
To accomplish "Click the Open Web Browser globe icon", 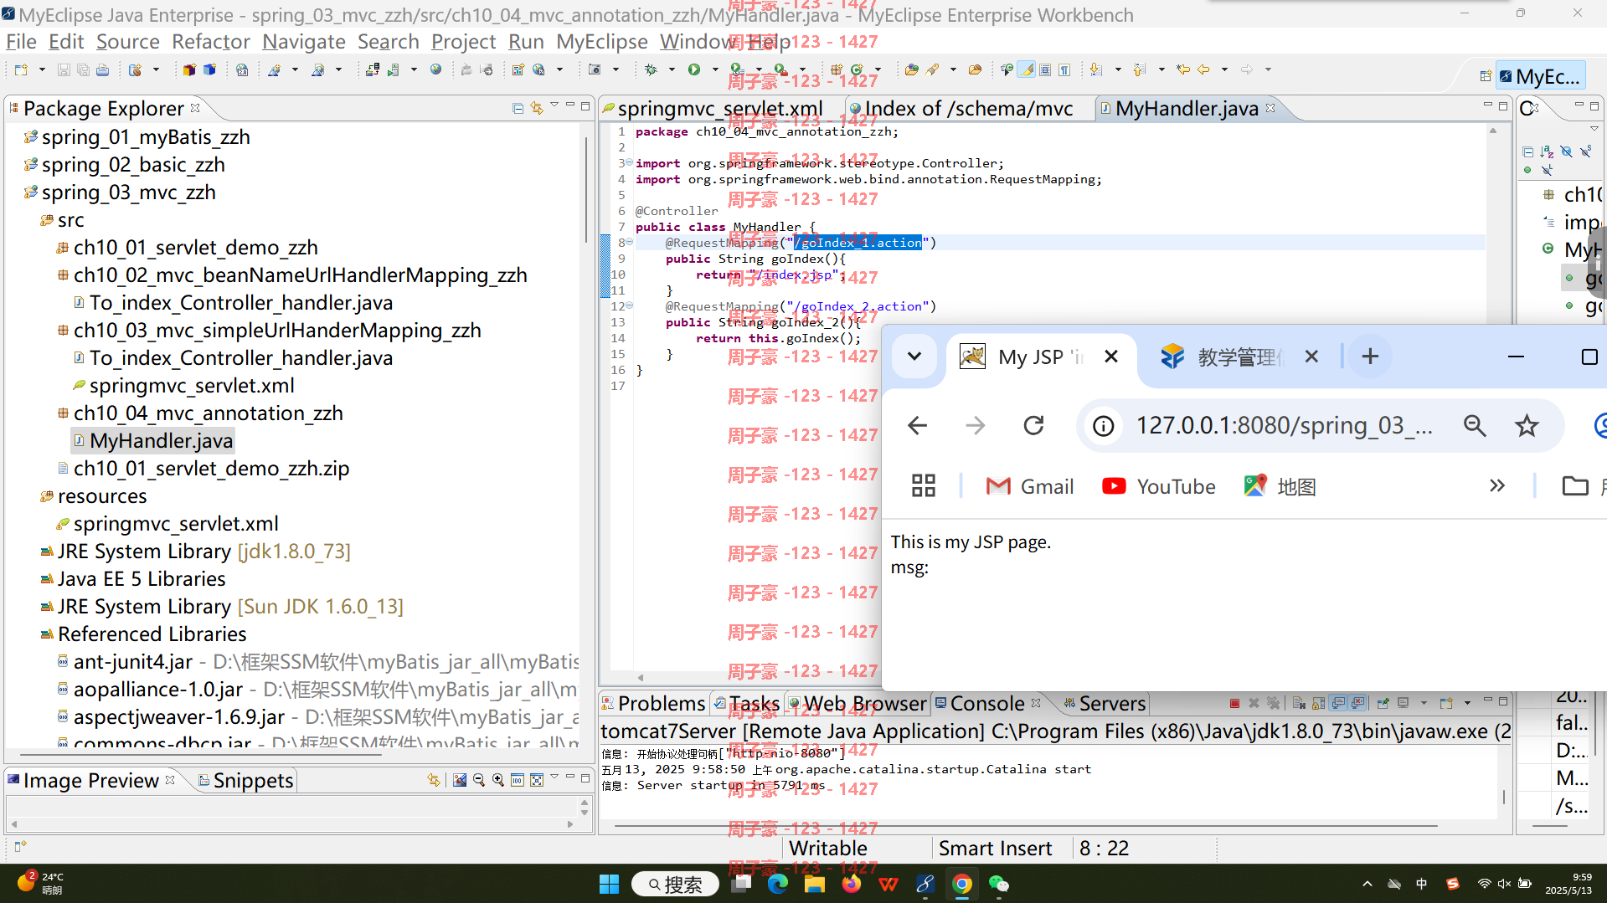I will point(435,70).
